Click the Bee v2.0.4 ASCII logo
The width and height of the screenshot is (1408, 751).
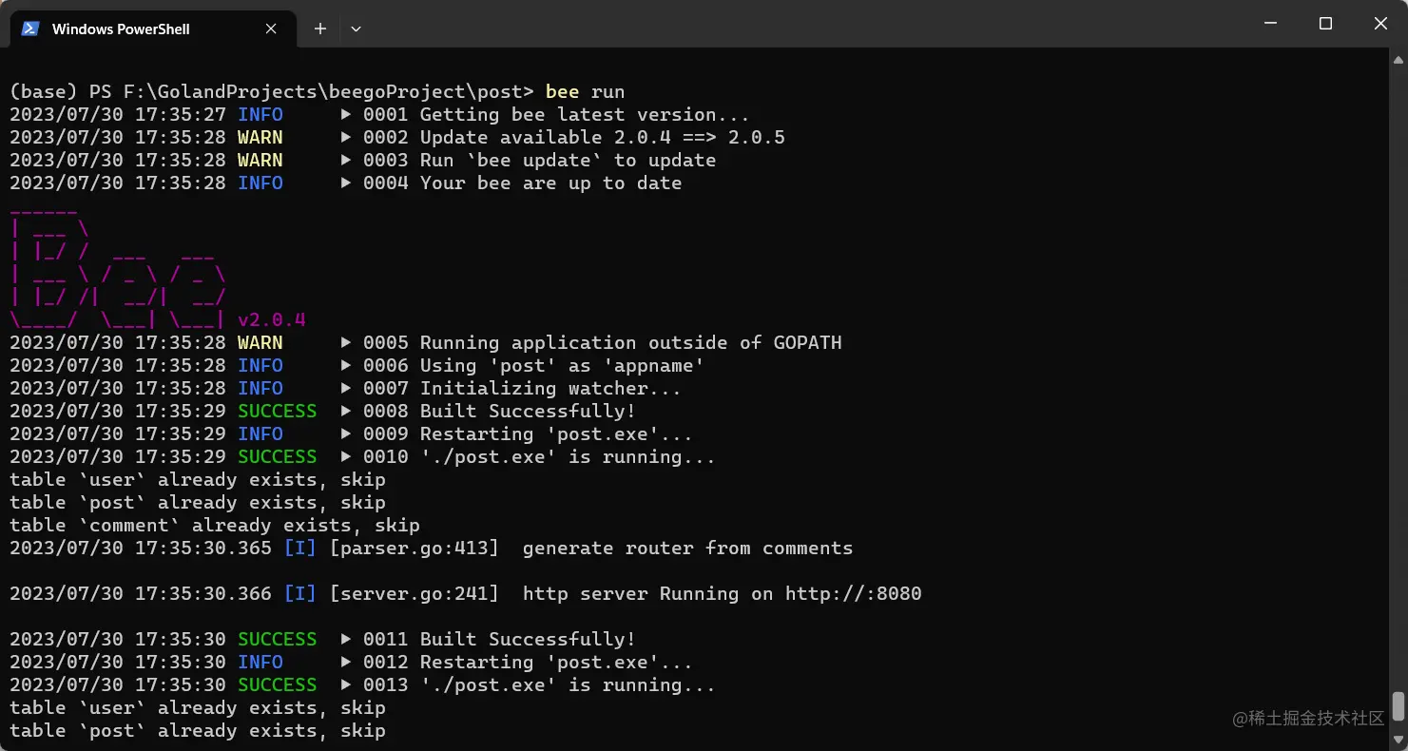coord(158,264)
